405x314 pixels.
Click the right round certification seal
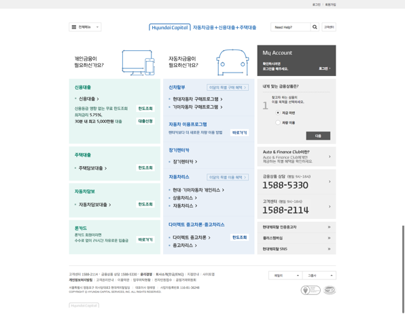click(x=330, y=290)
